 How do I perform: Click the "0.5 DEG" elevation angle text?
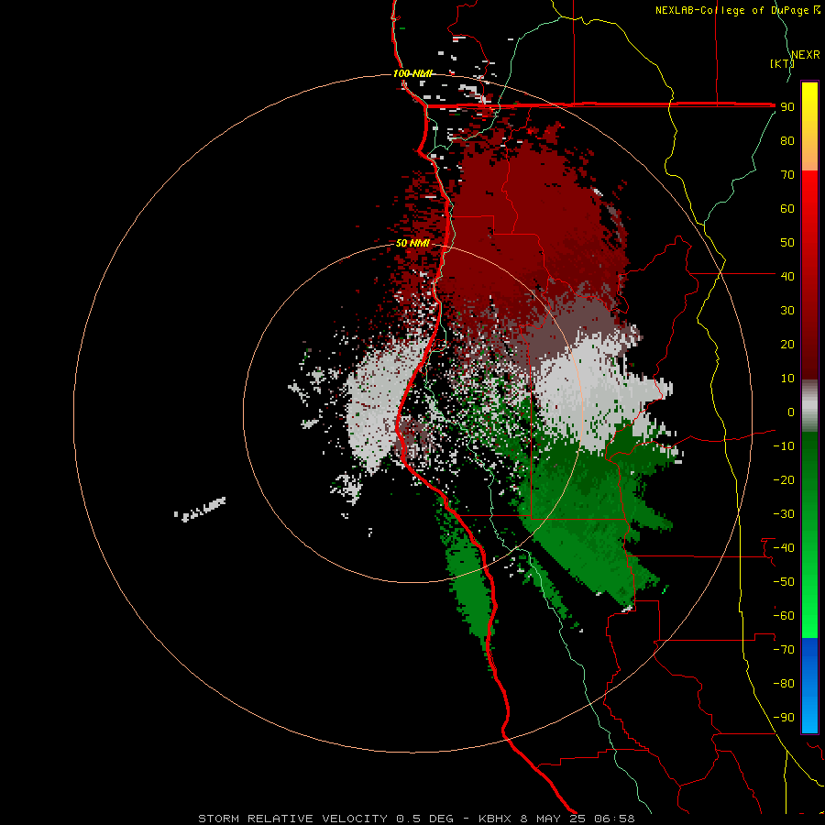coord(424,819)
